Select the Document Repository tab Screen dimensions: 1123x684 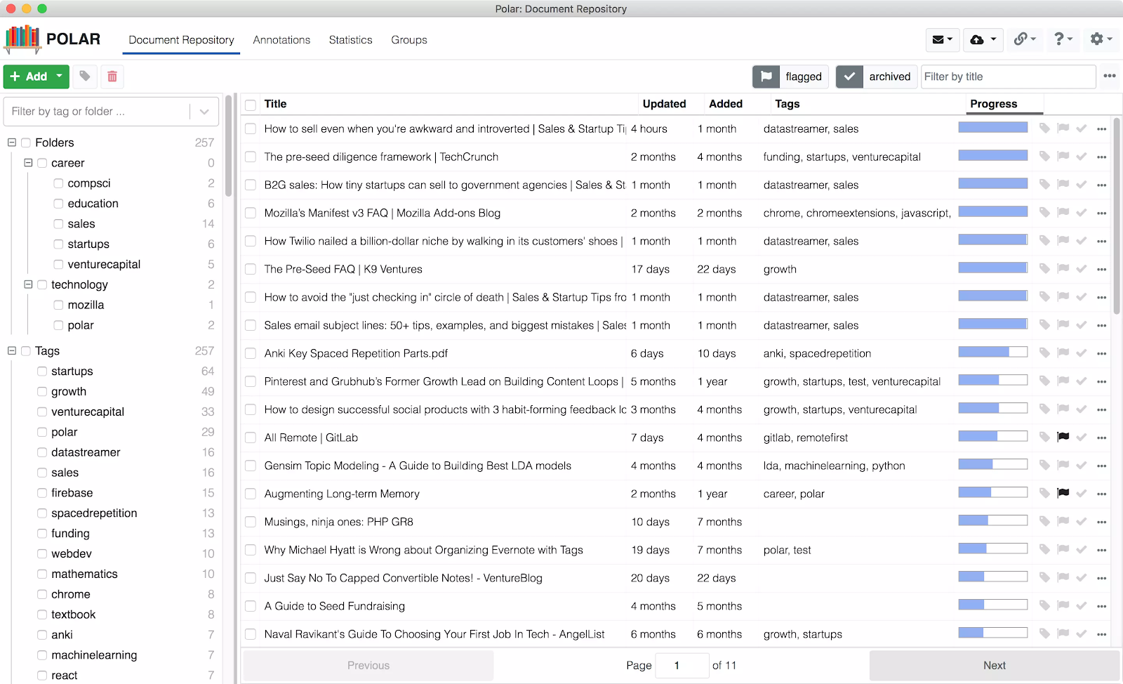[x=181, y=40]
